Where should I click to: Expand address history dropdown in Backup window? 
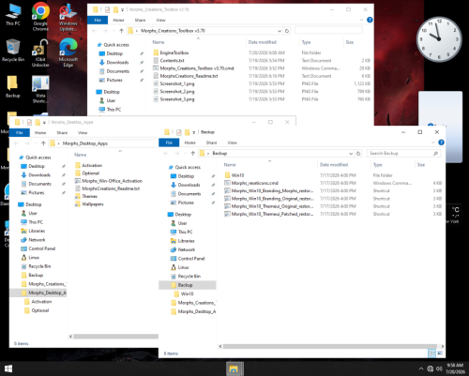click(x=351, y=154)
